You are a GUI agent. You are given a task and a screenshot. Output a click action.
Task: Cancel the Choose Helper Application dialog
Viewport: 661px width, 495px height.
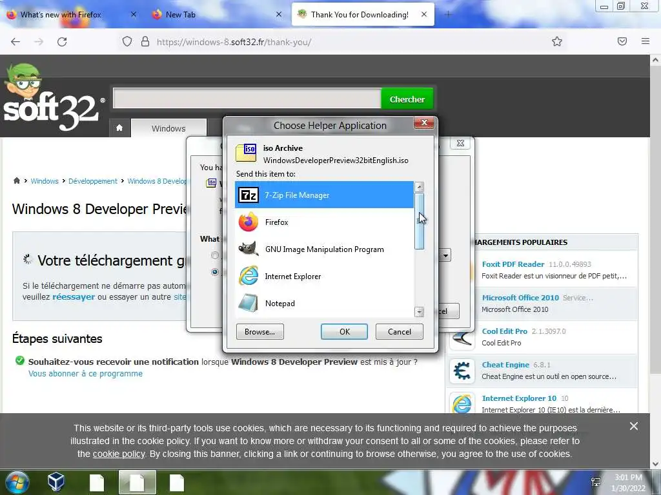tap(399, 332)
